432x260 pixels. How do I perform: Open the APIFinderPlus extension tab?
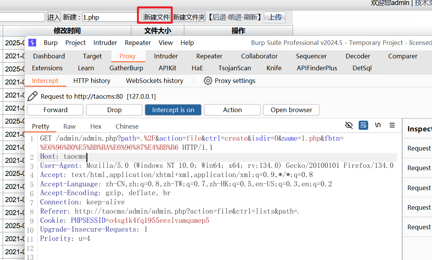[x=317, y=68]
